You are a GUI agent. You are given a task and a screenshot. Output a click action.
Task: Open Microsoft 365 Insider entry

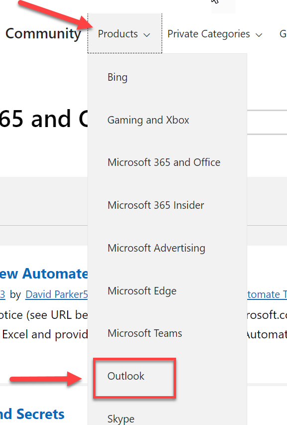point(156,205)
